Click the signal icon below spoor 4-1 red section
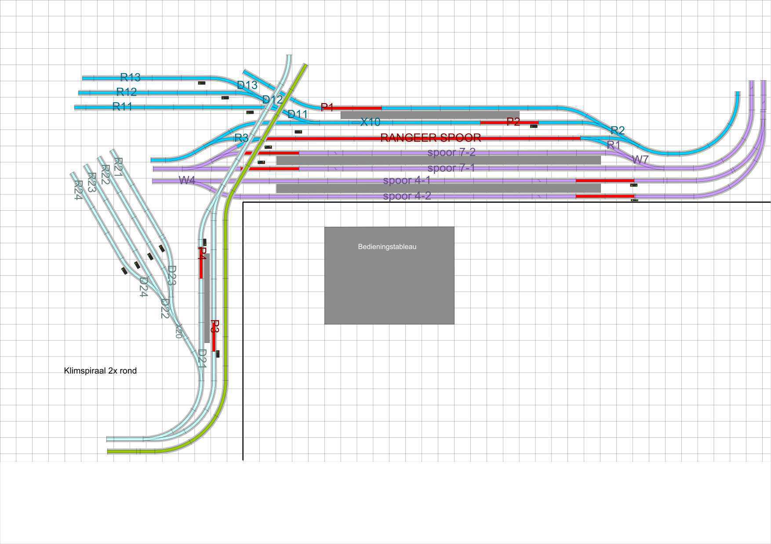The width and height of the screenshot is (771, 544). tap(633, 185)
